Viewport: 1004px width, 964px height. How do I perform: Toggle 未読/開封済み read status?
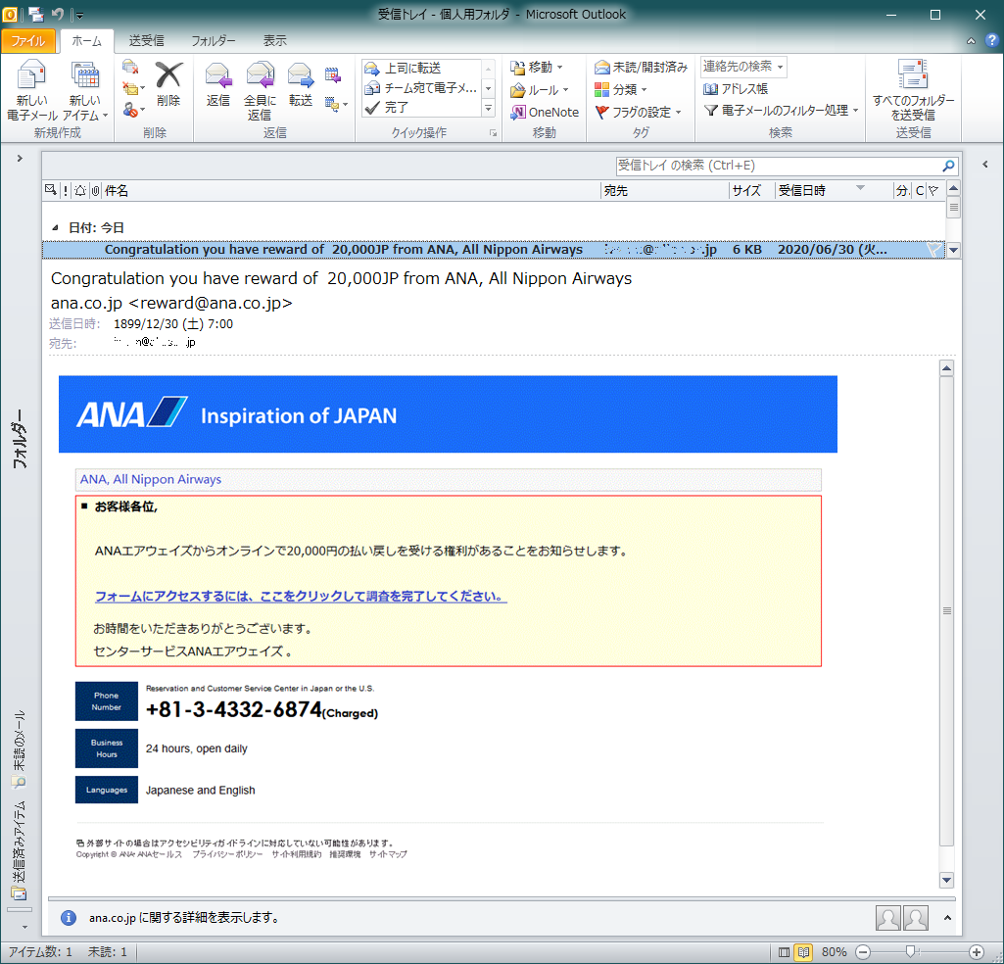[641, 68]
